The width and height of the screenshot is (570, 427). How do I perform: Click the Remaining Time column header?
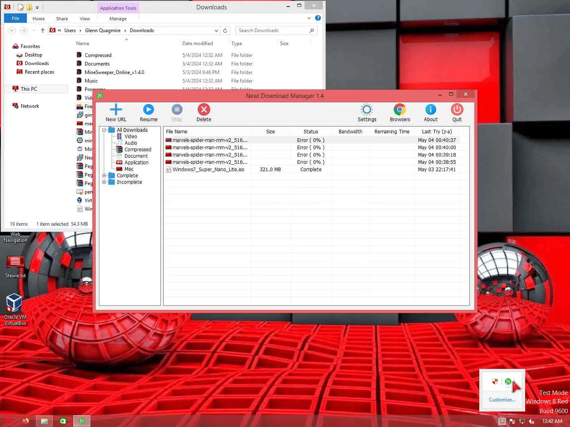(392, 132)
